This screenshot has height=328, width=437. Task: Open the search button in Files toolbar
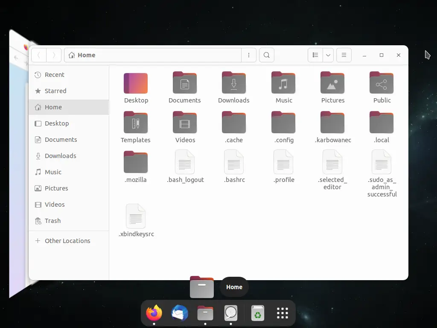(x=266, y=55)
